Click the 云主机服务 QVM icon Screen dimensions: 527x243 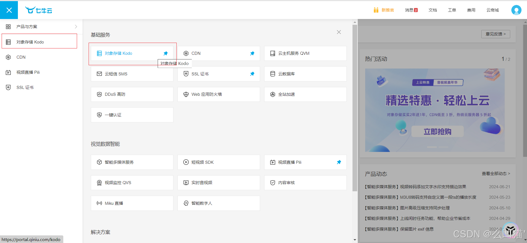pyautogui.click(x=273, y=53)
